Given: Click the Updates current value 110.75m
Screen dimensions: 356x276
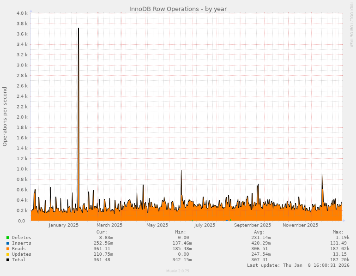Looking at the screenshot, I should tap(103, 254).
